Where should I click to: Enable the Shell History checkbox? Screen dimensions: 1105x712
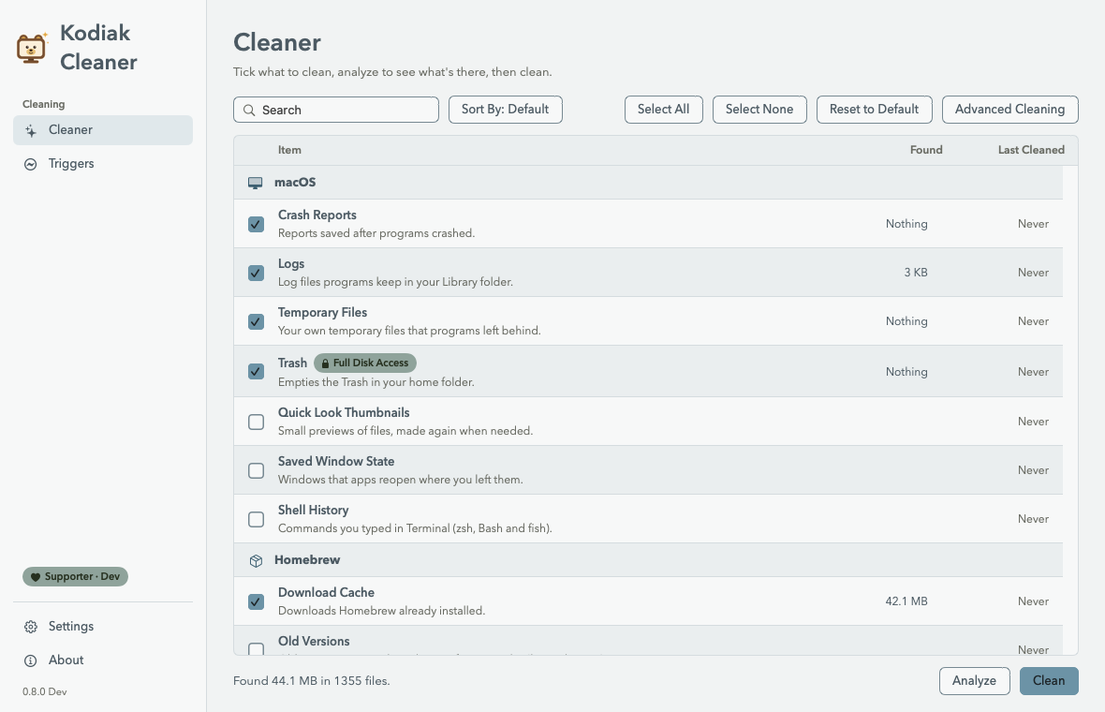coord(256,519)
